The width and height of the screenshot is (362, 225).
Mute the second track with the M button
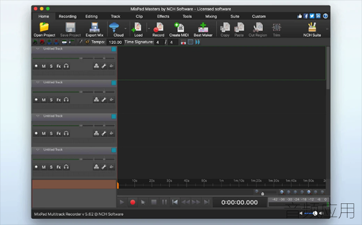tap(43, 100)
